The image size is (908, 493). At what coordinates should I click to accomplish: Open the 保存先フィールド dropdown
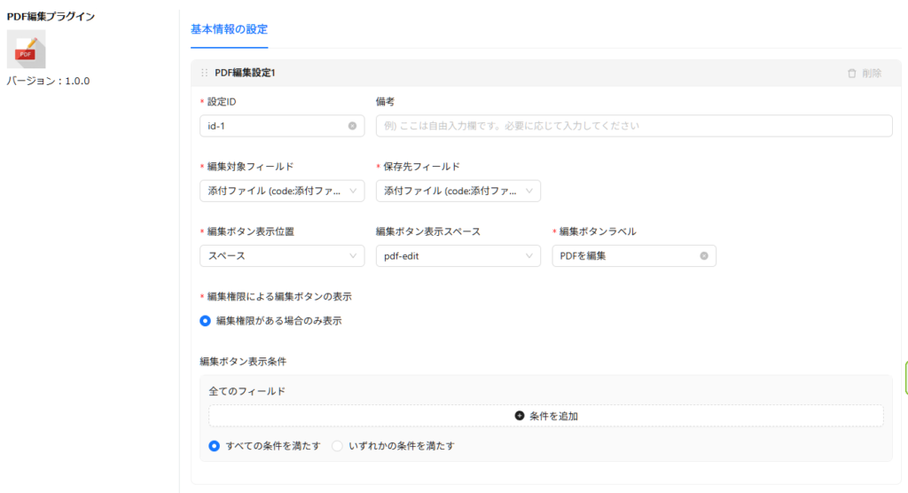(458, 191)
